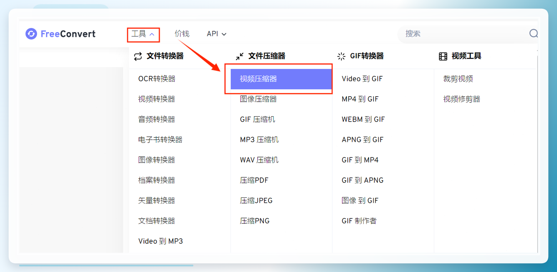Click the 视频工具 film icon

point(443,57)
